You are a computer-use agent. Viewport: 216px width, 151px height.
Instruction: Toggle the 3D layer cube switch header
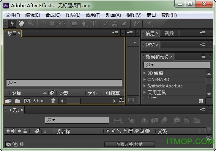148,131
